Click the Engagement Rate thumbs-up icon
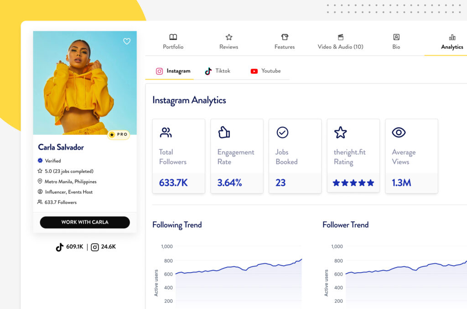Image resolution: width=467 pixels, height=309 pixels. [224, 132]
